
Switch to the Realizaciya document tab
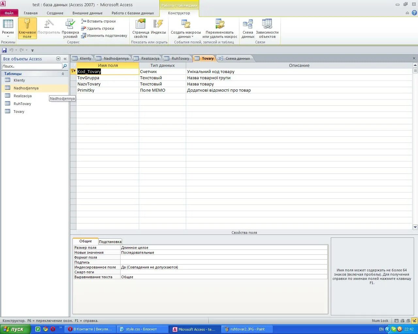point(147,58)
